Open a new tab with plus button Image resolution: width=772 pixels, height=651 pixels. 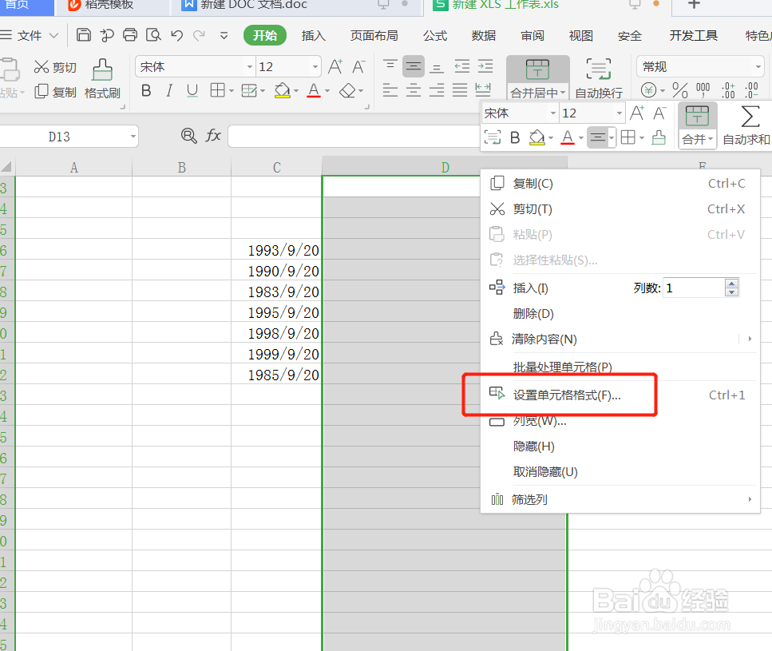[694, 5]
